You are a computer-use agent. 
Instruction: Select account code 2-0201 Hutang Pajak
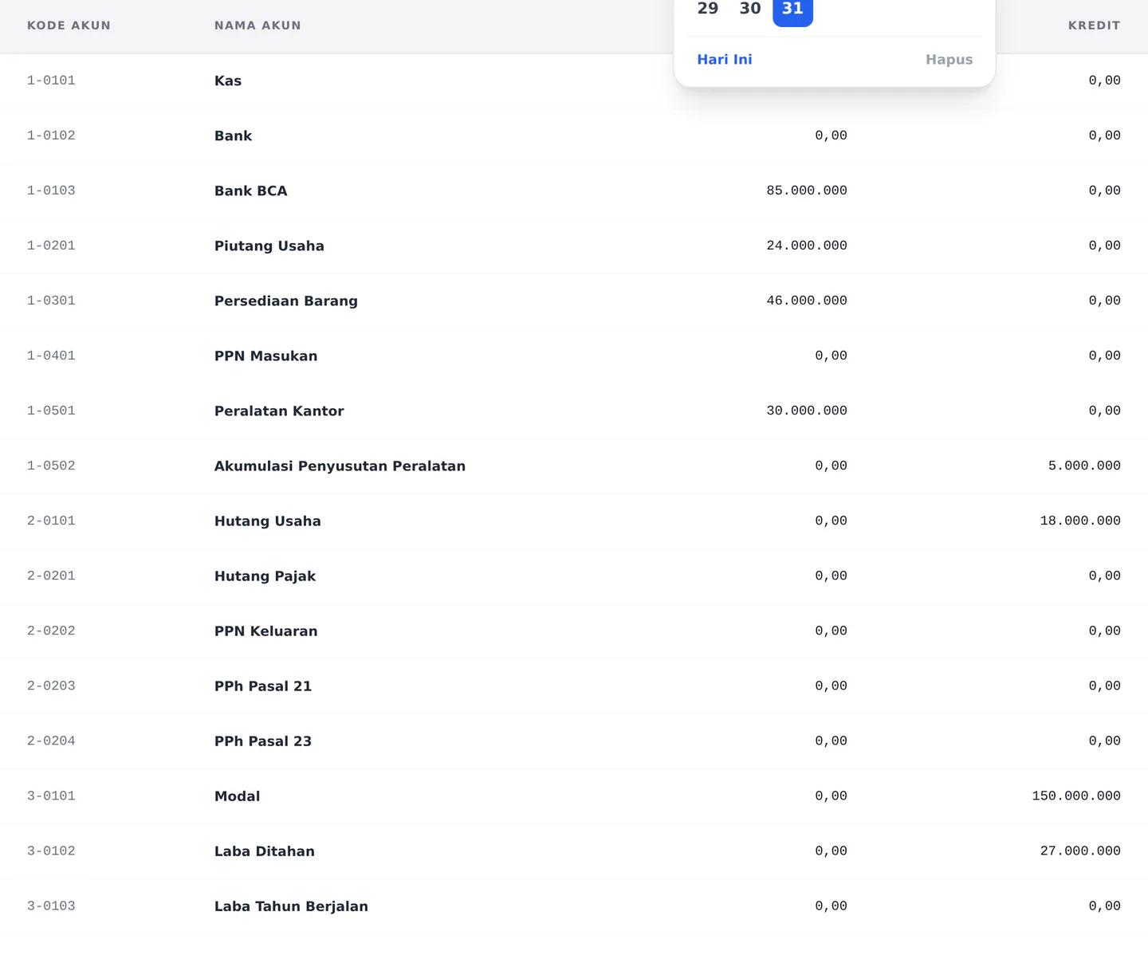51,576
